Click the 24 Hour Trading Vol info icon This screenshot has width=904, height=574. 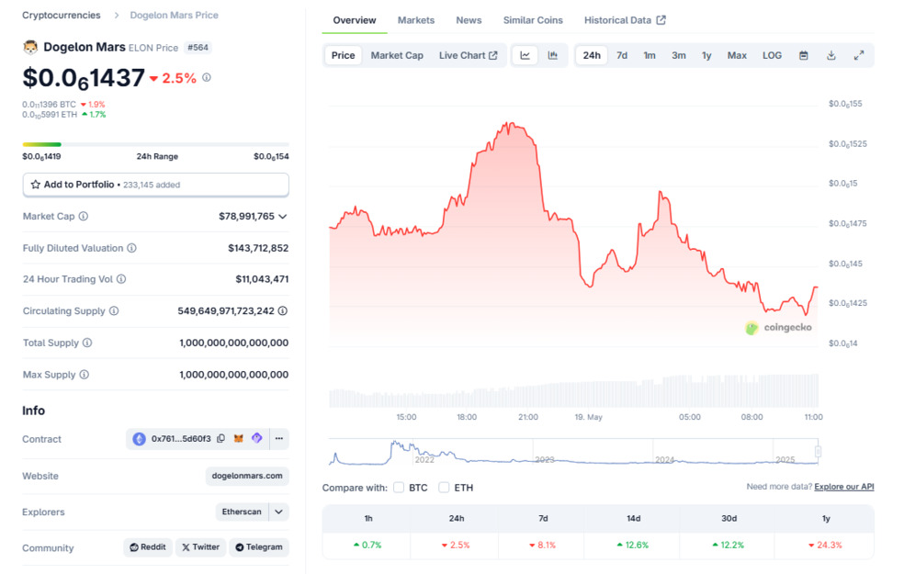coord(121,279)
